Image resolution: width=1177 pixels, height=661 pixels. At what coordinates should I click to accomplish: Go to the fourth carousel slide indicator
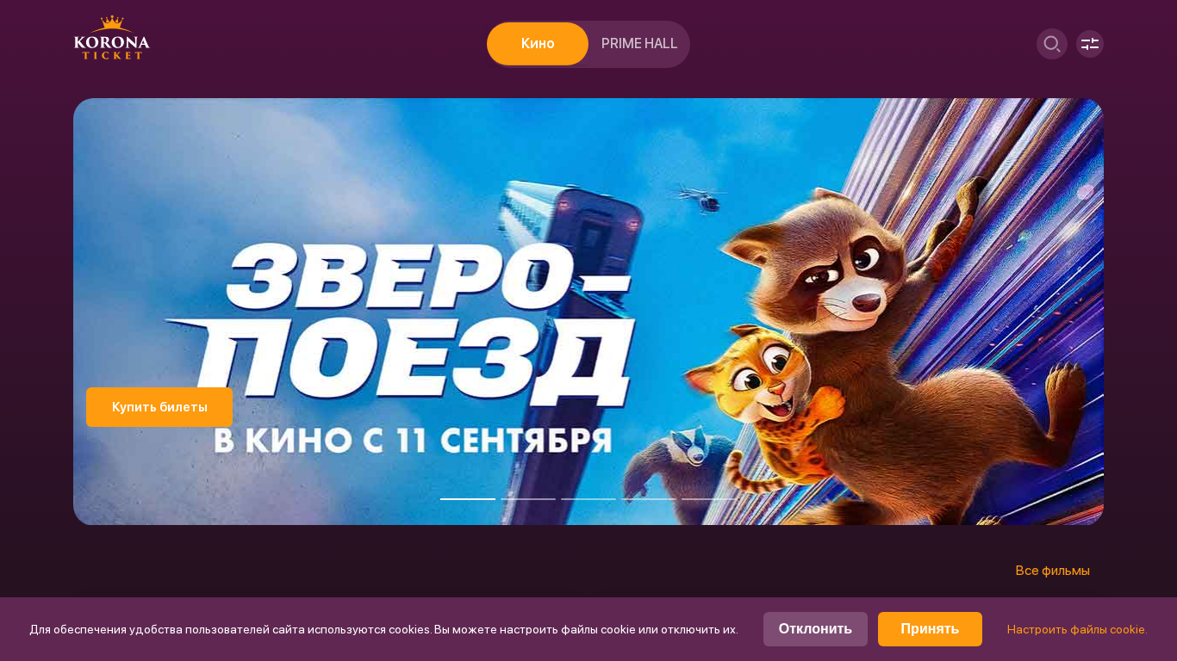click(x=649, y=498)
